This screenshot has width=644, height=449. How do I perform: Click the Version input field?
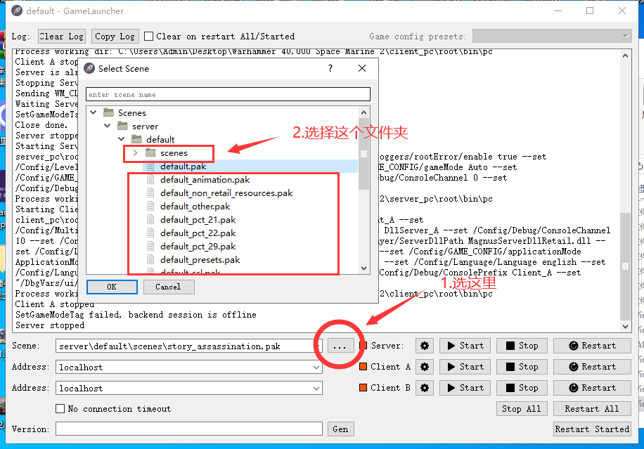189,429
